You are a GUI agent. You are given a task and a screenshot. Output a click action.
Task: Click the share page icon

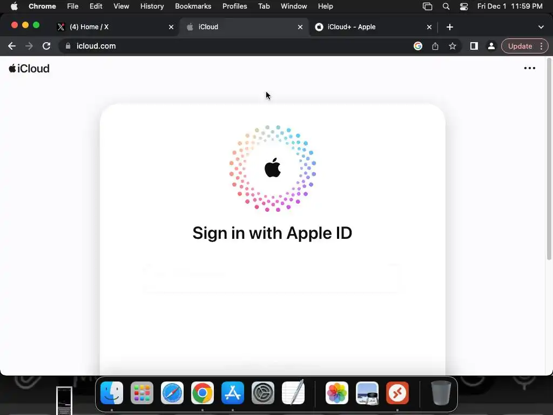click(435, 46)
